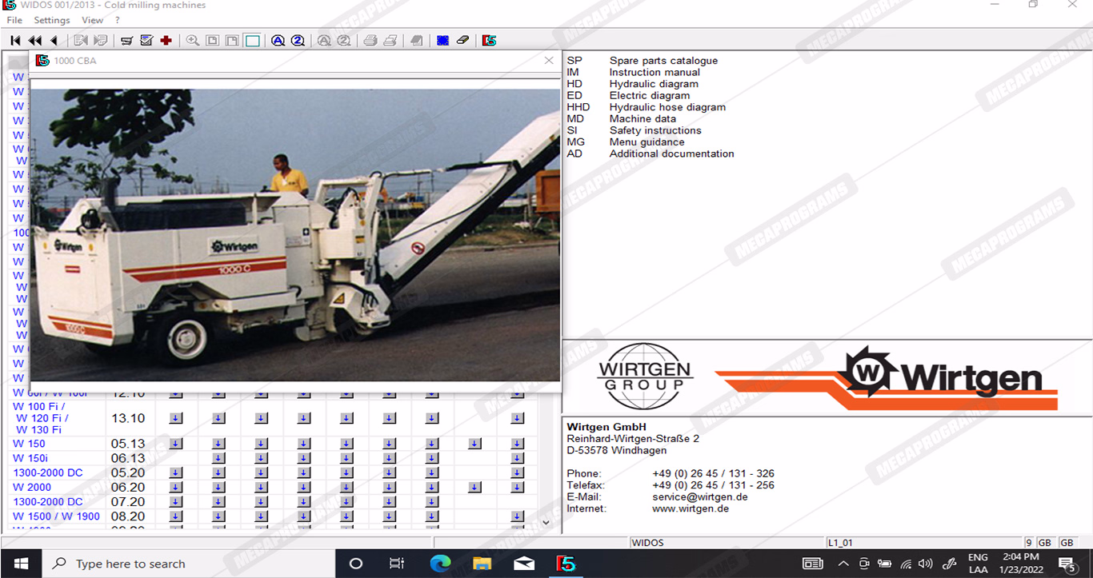Click the red cross toolbar icon
Screen dimensions: 1093x578
point(166,40)
